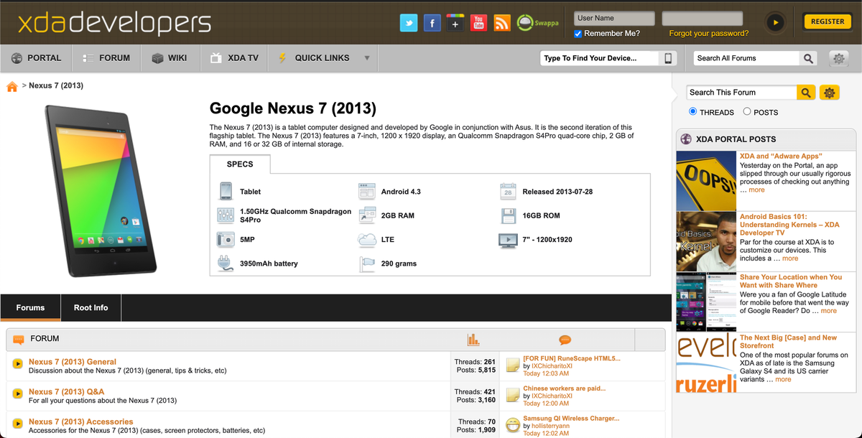
Task: Click the note icon beside RuneScape HTML5 post
Action: [512, 365]
